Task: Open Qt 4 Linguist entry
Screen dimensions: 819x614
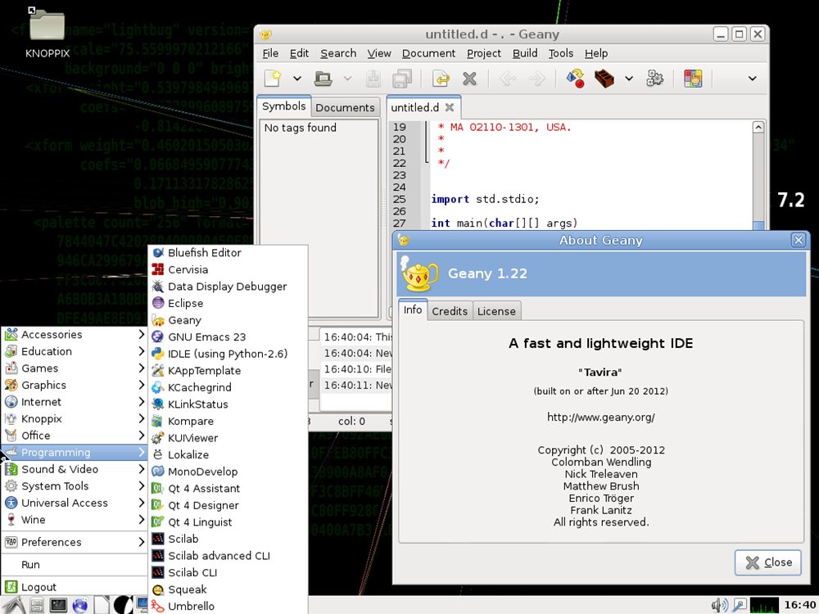Action: pos(229,522)
